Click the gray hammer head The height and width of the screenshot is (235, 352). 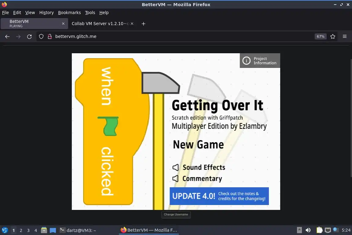point(160,83)
